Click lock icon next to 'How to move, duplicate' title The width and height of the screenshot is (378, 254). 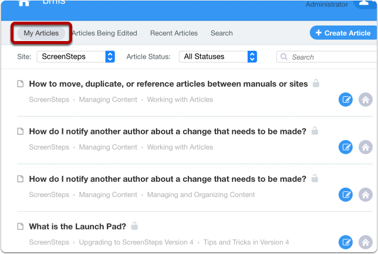316,83
